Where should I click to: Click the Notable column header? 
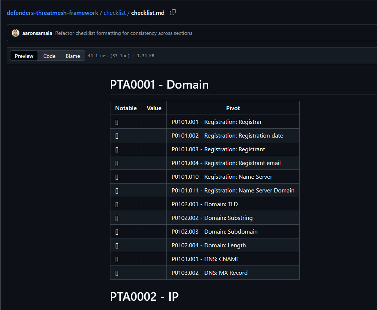[x=126, y=108]
